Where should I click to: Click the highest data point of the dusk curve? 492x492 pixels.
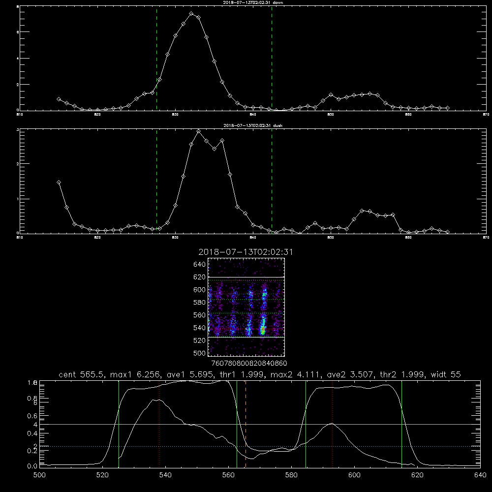click(x=198, y=131)
